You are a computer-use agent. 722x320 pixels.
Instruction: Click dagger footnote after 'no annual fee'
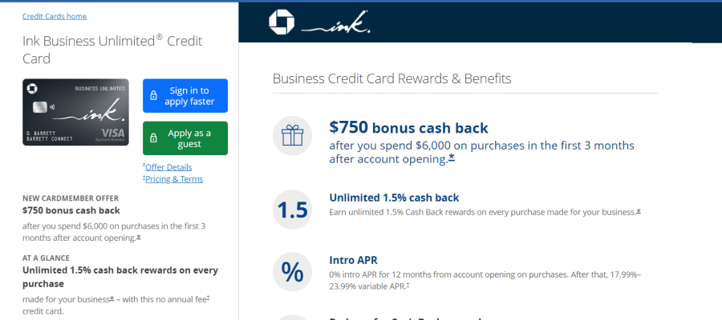pos(208,298)
